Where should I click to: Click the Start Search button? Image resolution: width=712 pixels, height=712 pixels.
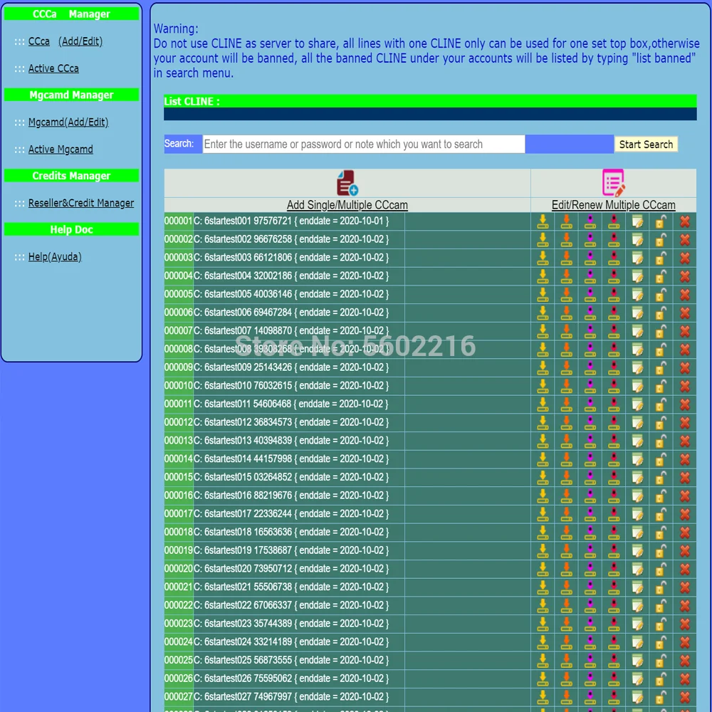(646, 145)
